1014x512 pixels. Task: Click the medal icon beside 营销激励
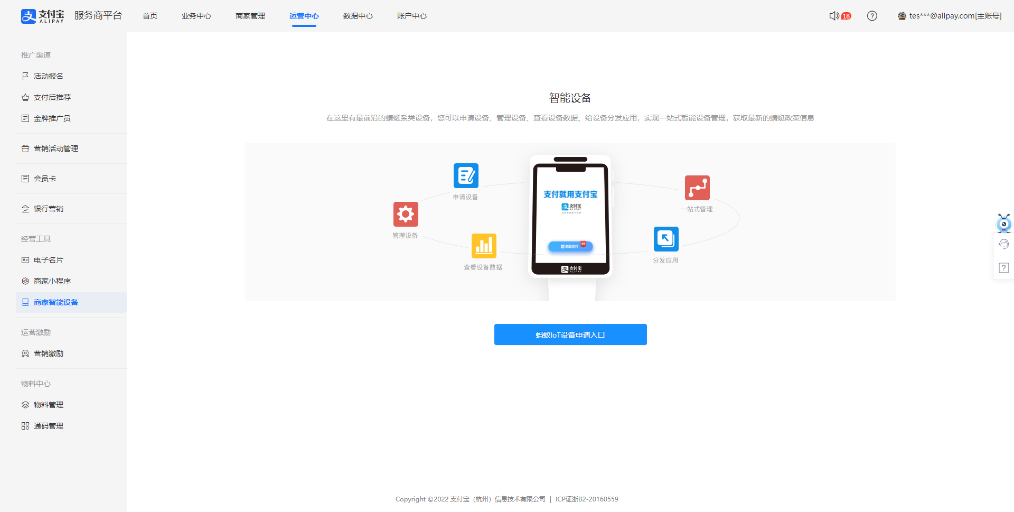tap(25, 353)
